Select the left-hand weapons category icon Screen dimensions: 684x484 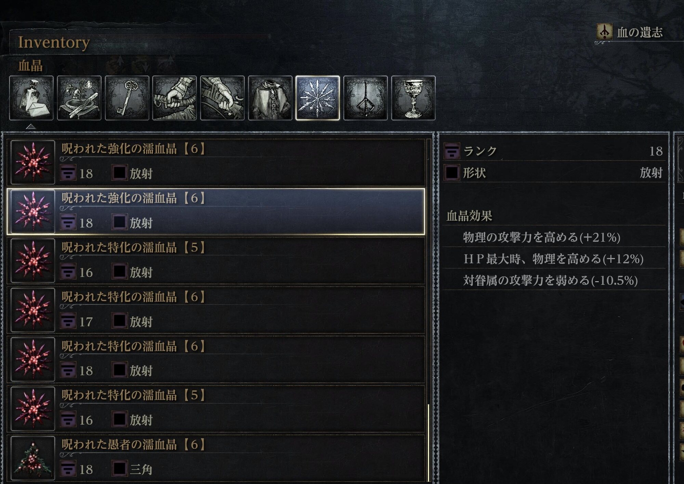(222, 98)
